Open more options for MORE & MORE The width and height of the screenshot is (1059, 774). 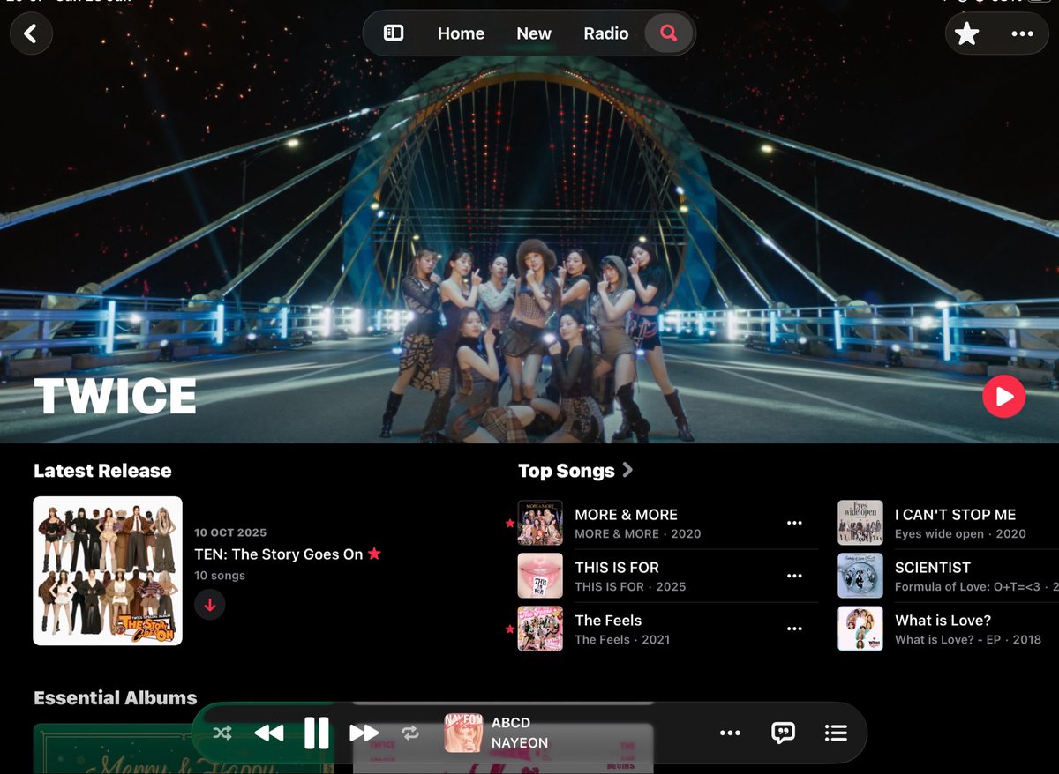click(794, 523)
